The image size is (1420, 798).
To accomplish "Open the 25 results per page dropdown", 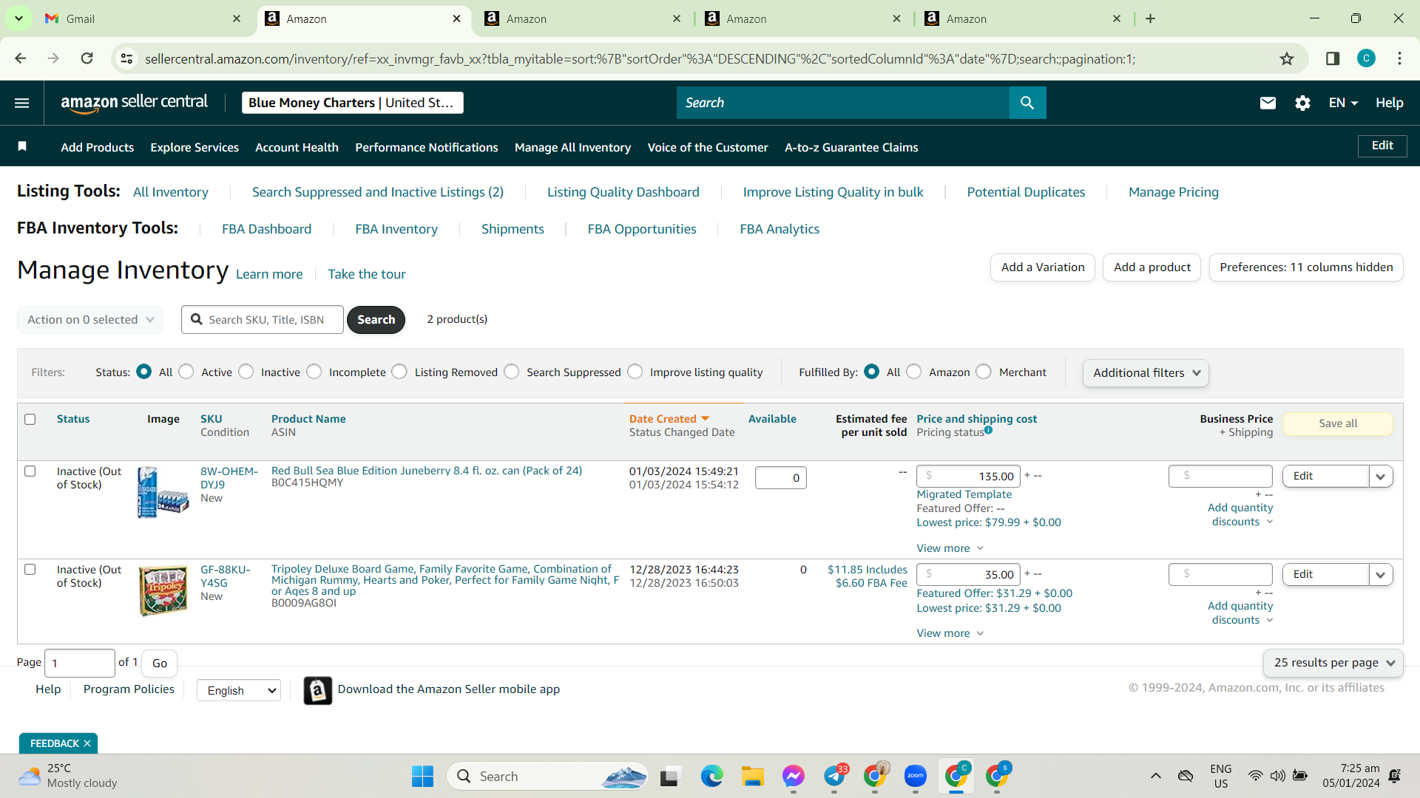I will point(1333,663).
